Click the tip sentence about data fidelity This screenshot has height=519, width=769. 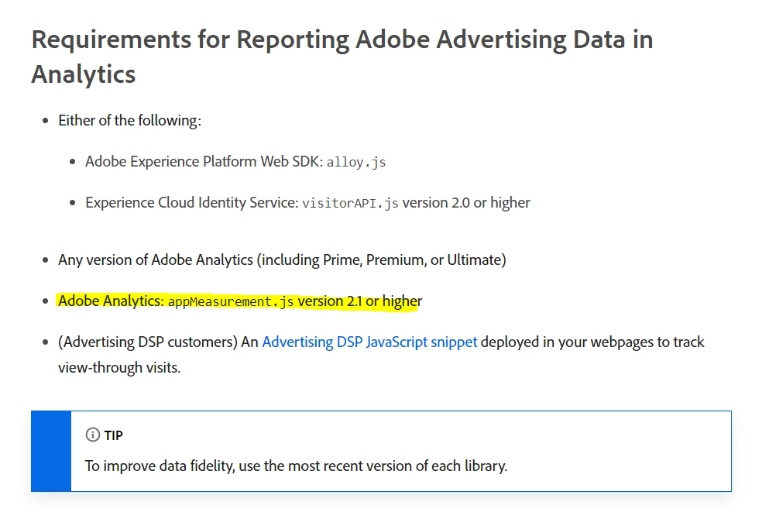click(296, 466)
